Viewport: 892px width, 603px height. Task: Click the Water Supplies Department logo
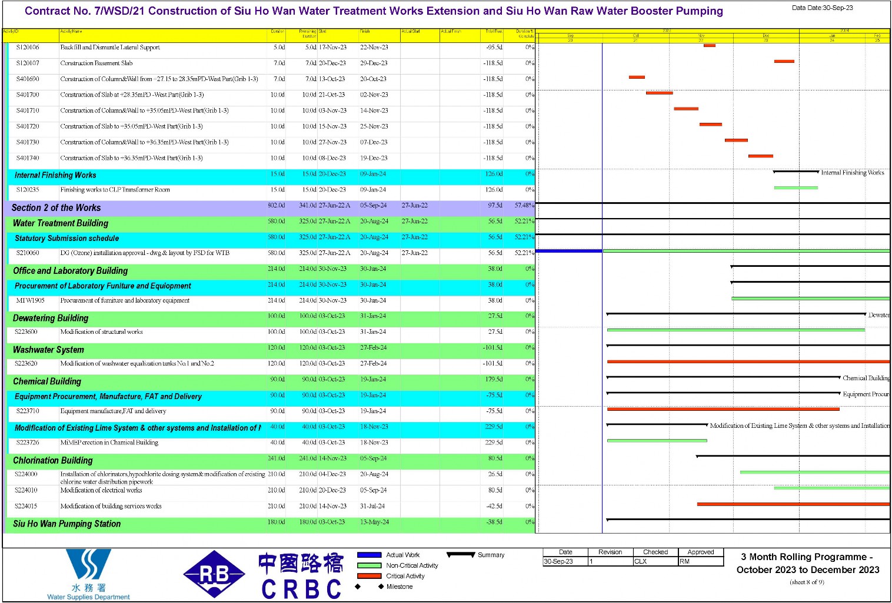point(88,574)
